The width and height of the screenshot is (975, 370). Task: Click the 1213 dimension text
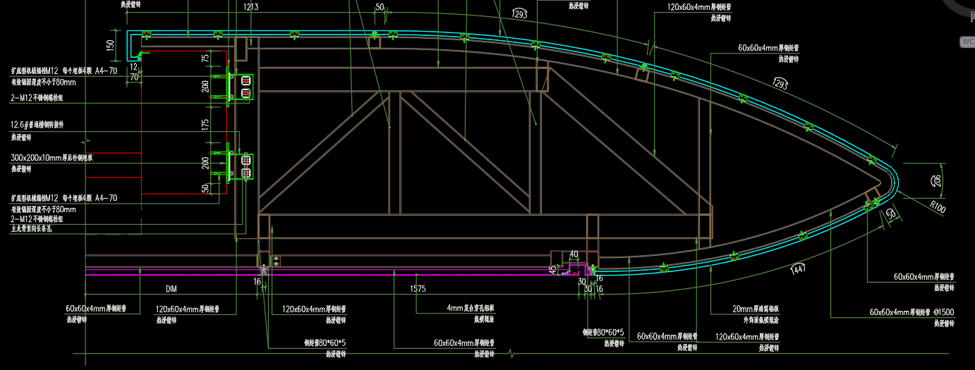250,7
